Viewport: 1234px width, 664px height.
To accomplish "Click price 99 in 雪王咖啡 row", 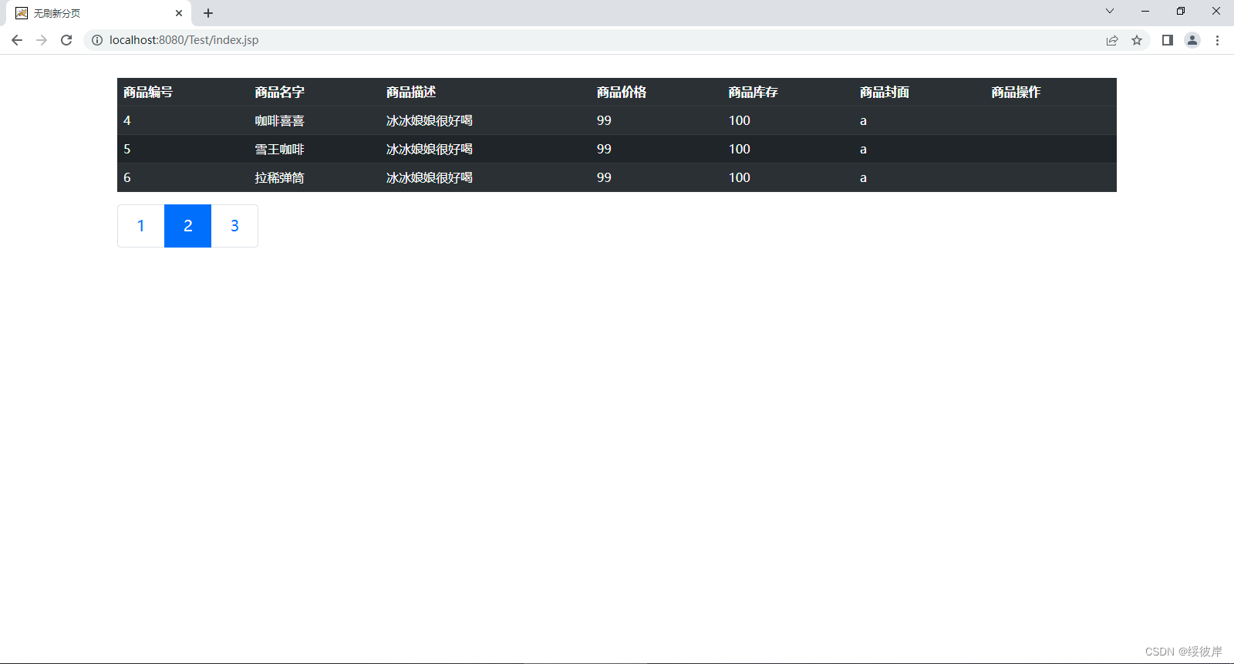I will coord(604,150).
